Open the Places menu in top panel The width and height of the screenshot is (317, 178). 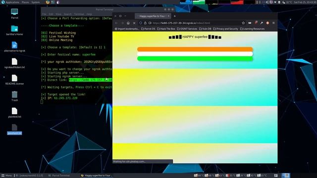(25, 2)
